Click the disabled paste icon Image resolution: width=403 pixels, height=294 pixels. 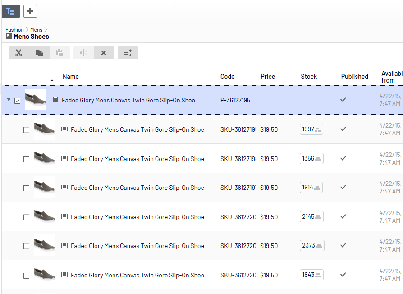click(60, 53)
